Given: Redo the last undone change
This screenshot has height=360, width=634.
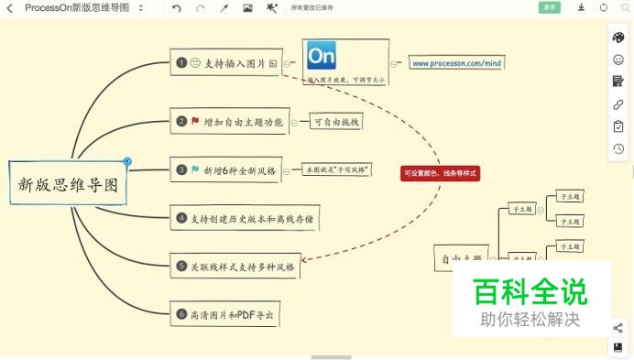Looking at the screenshot, I should (x=200, y=8).
